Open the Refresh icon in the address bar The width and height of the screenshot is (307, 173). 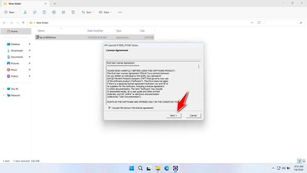click(x=258, y=23)
